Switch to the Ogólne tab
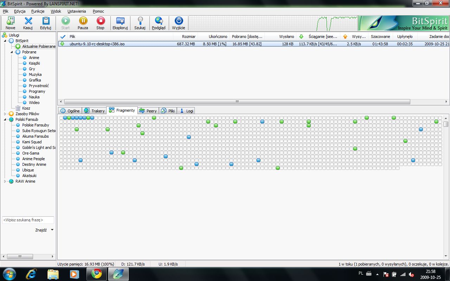 tap(70, 111)
